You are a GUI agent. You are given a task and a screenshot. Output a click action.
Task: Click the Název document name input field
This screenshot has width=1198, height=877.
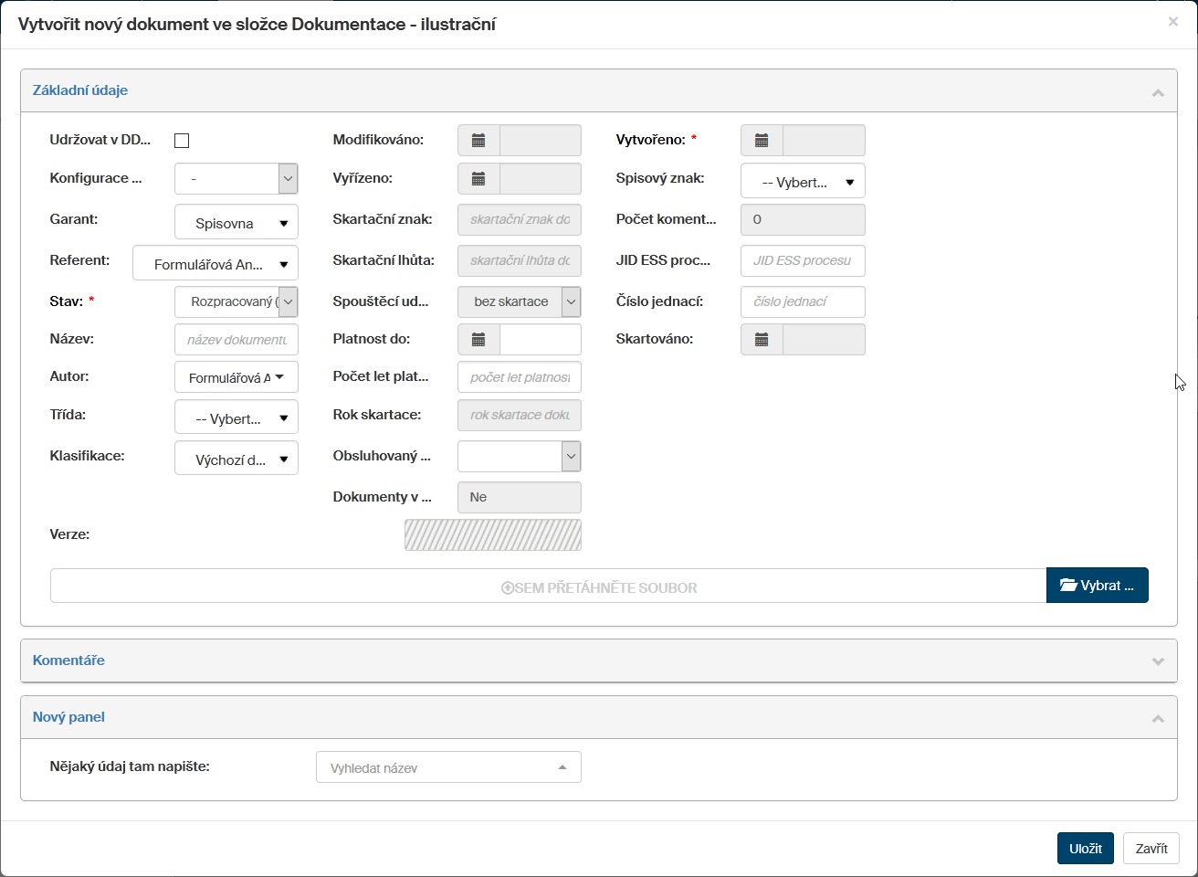pos(236,340)
